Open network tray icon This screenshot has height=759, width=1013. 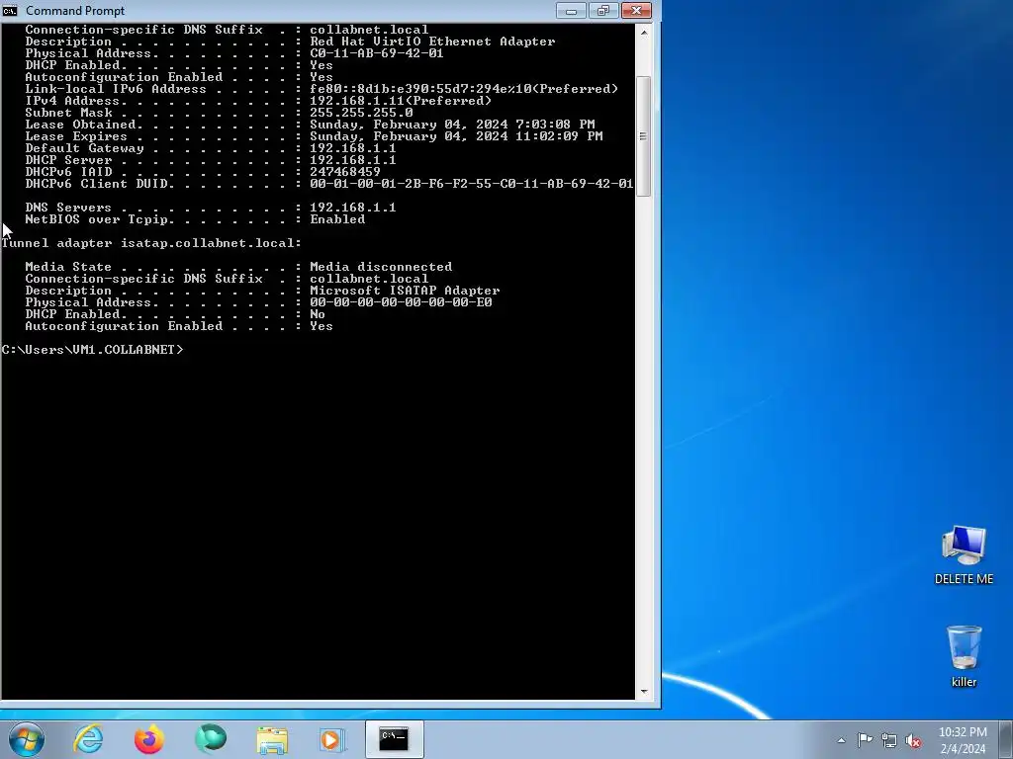pyautogui.click(x=889, y=740)
